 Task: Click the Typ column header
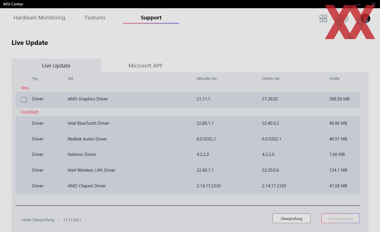coord(35,79)
